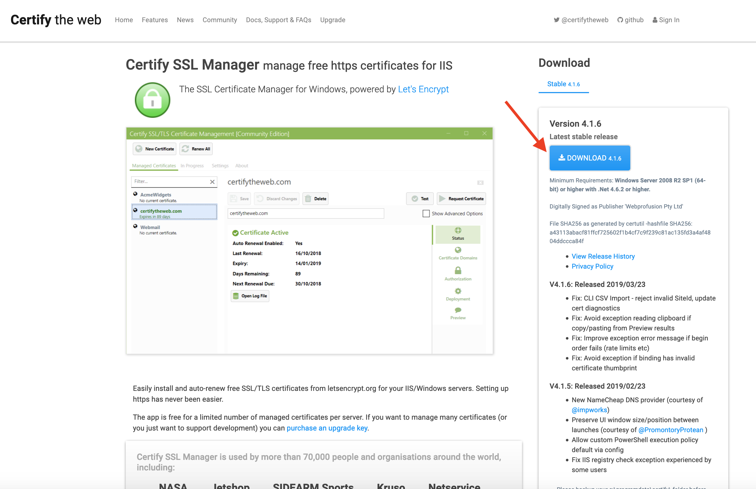Open the @impworks profile link
Screen dimensions: 756x489
(x=589, y=410)
